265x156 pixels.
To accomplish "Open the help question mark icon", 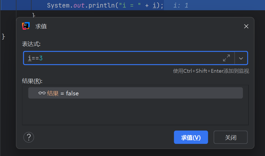I will [x=29, y=137].
